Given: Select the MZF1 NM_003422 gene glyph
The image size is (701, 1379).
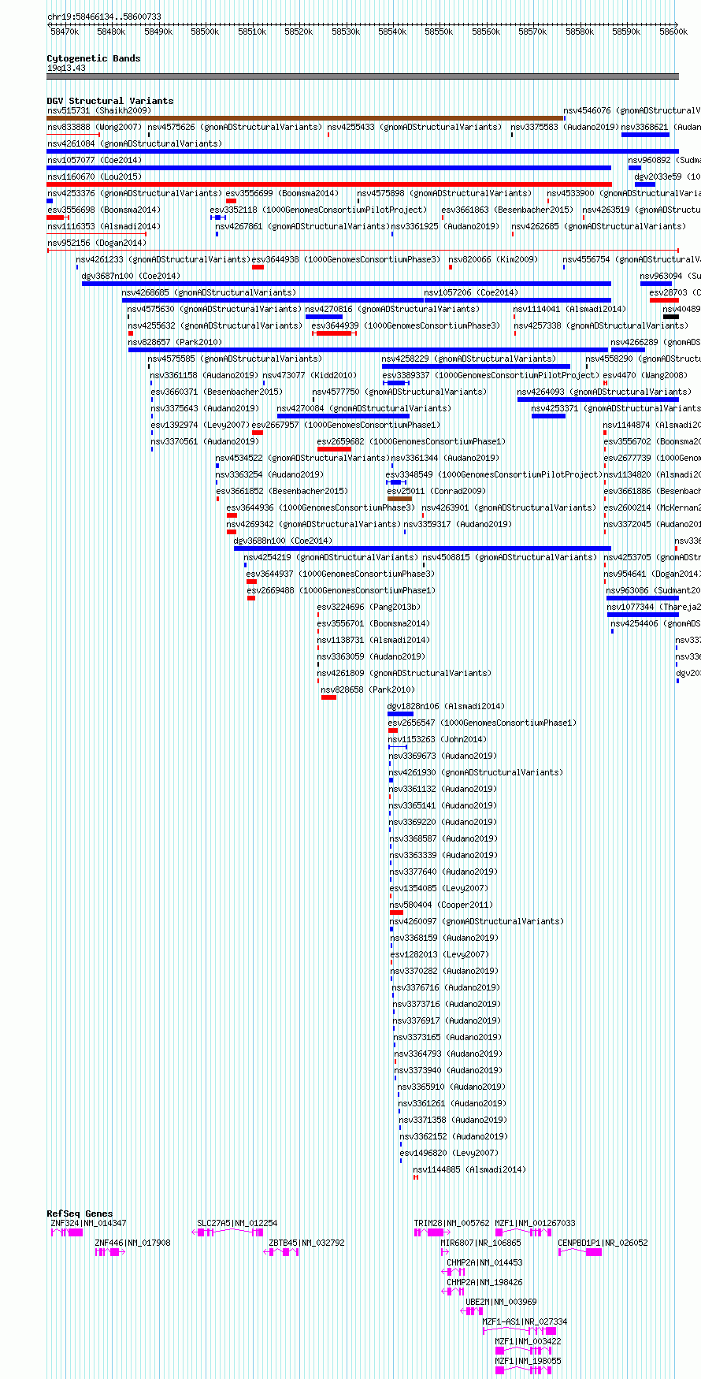Looking at the screenshot, I should 523,1351.
